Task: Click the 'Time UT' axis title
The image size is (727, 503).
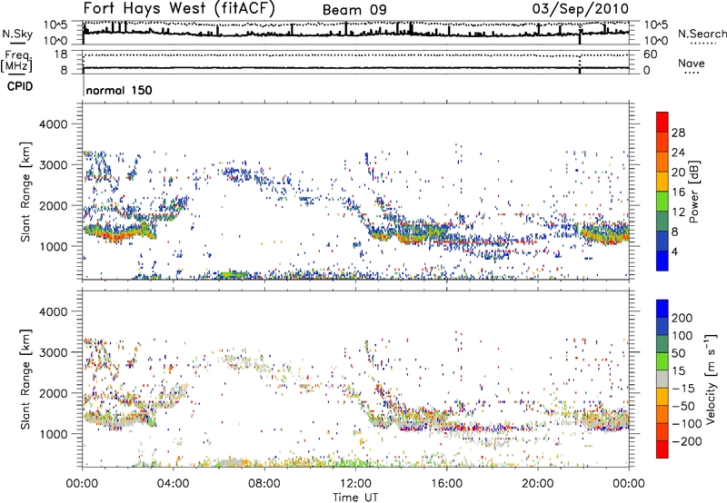Action: (355, 497)
